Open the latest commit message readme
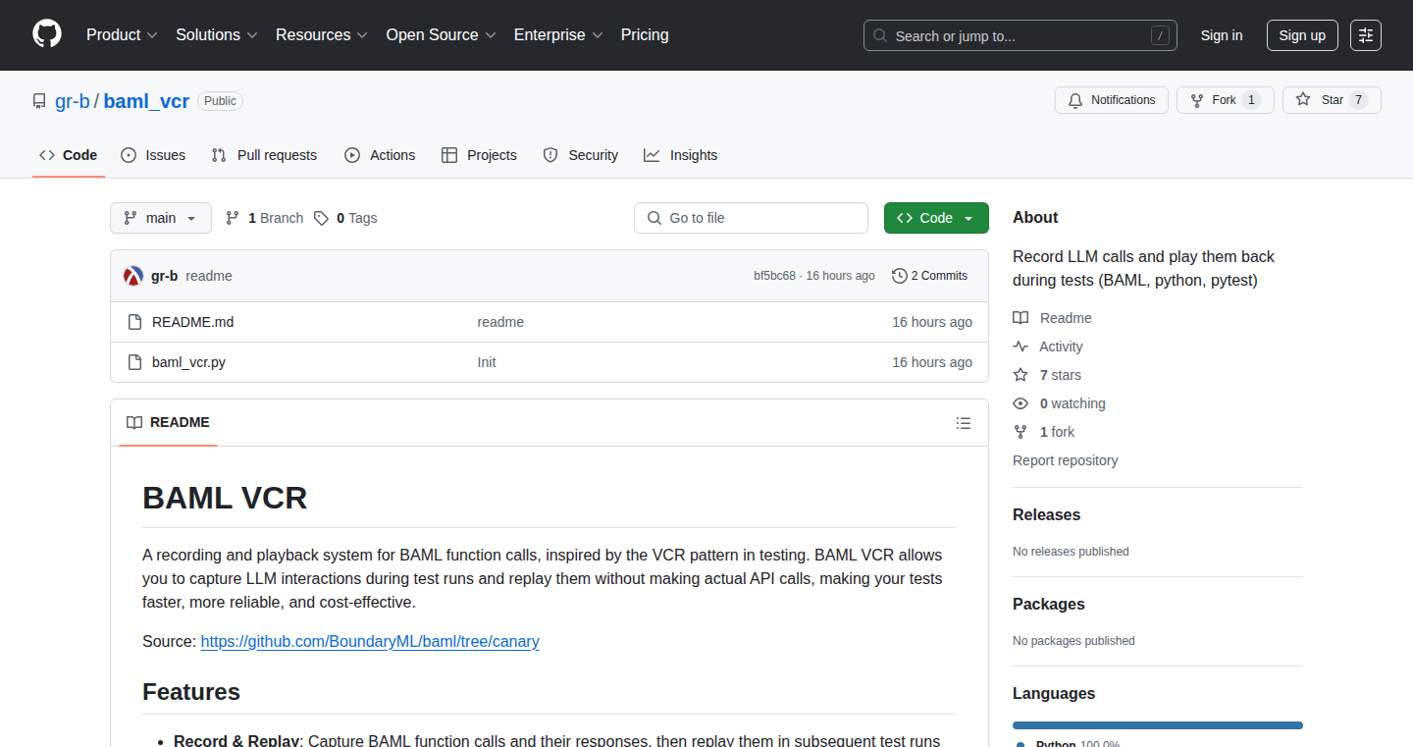Screen dimensions: 1413x747 [x=209, y=276]
